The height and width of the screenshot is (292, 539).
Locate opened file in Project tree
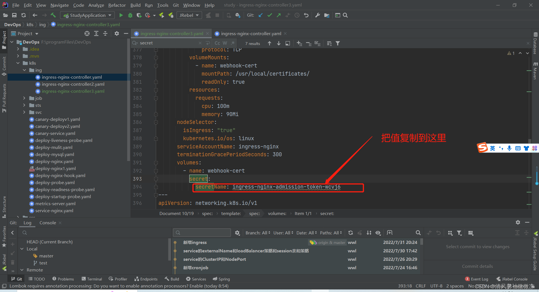pyautogui.click(x=87, y=33)
